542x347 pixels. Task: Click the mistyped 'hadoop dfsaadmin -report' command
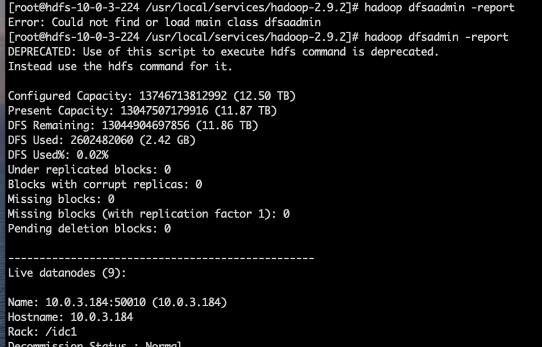(439, 8)
